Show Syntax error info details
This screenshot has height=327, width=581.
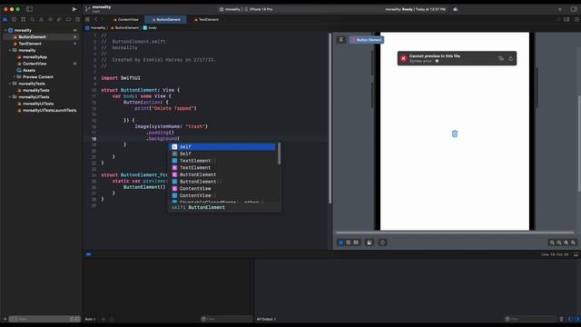437,61
